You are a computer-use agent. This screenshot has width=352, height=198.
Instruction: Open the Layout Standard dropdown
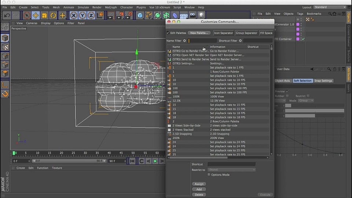[330, 7]
